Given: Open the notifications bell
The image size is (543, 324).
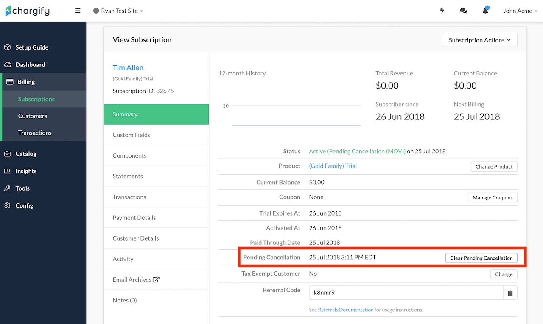Looking at the screenshot, I should pyautogui.click(x=485, y=10).
